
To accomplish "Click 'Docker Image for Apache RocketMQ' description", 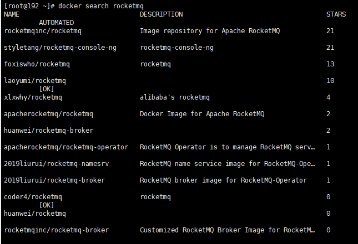I will point(202,114).
